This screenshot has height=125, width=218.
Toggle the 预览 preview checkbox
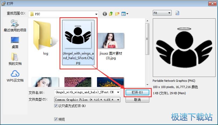56,119
